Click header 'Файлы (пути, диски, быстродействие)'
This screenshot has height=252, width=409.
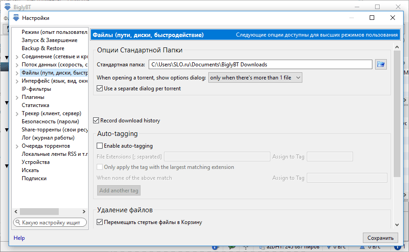[x=148, y=35]
